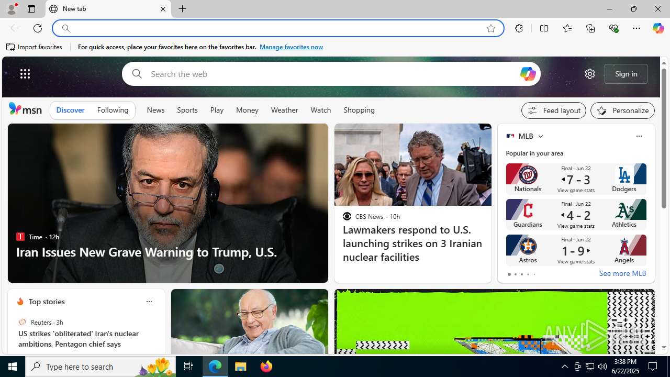Screen dimensions: 670x377
Task: Open Settings and more menu
Action: click(x=636, y=28)
